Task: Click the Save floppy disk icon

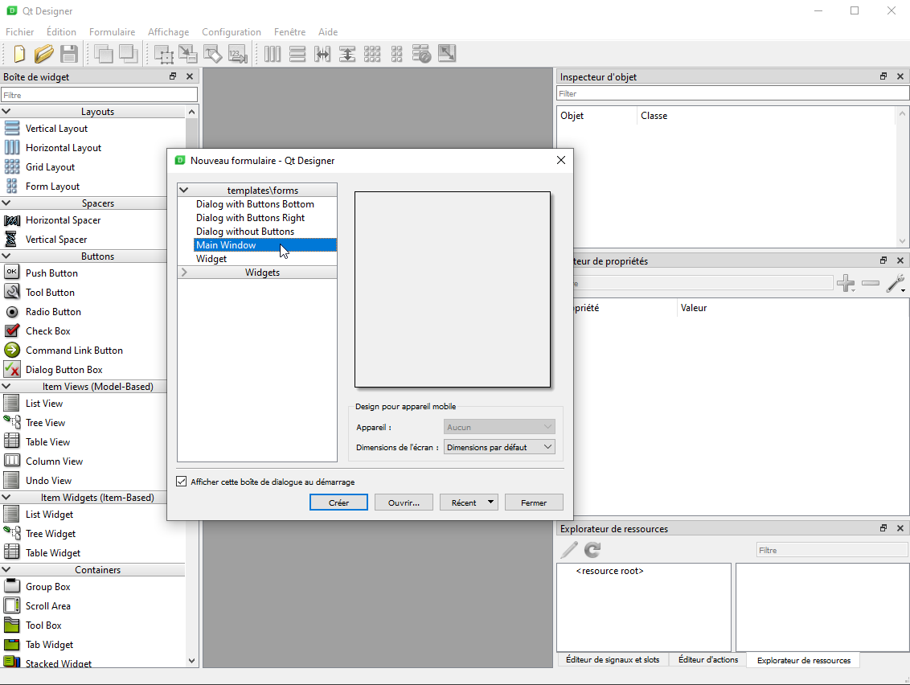Action: tap(69, 54)
